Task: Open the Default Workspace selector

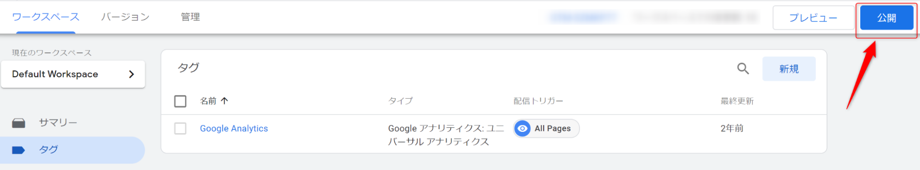Action: [73, 74]
